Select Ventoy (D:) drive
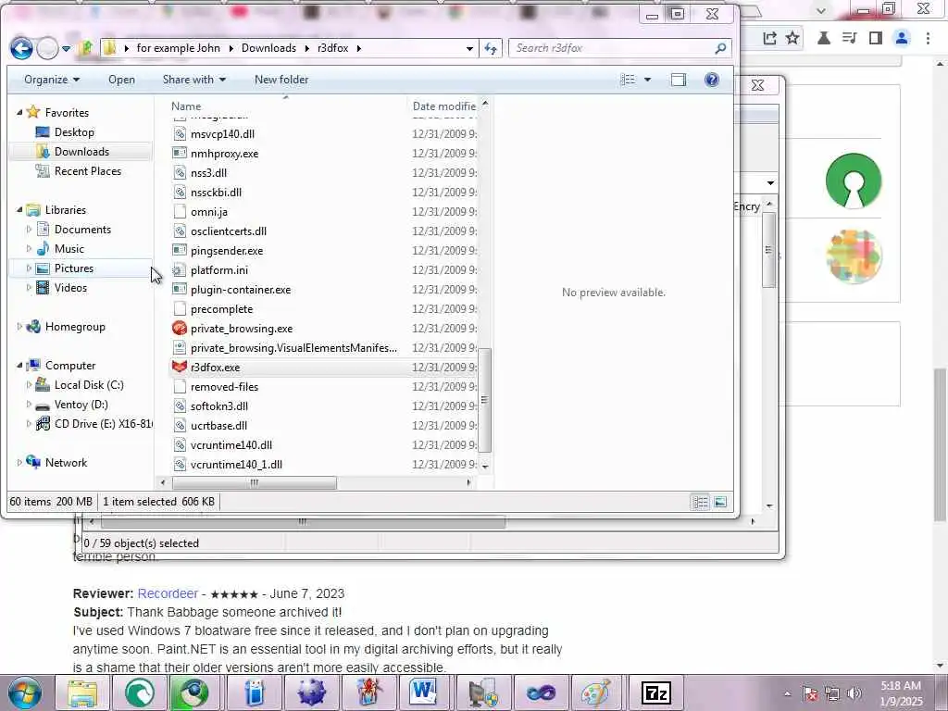 (x=81, y=405)
